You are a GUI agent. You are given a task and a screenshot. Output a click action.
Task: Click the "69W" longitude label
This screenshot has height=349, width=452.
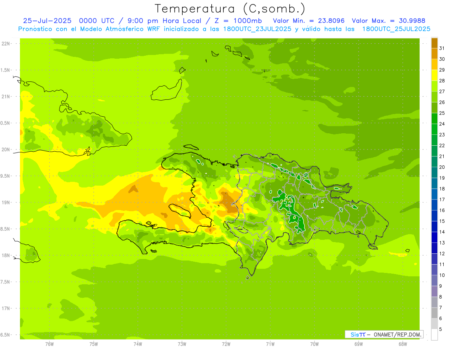tap(359, 344)
